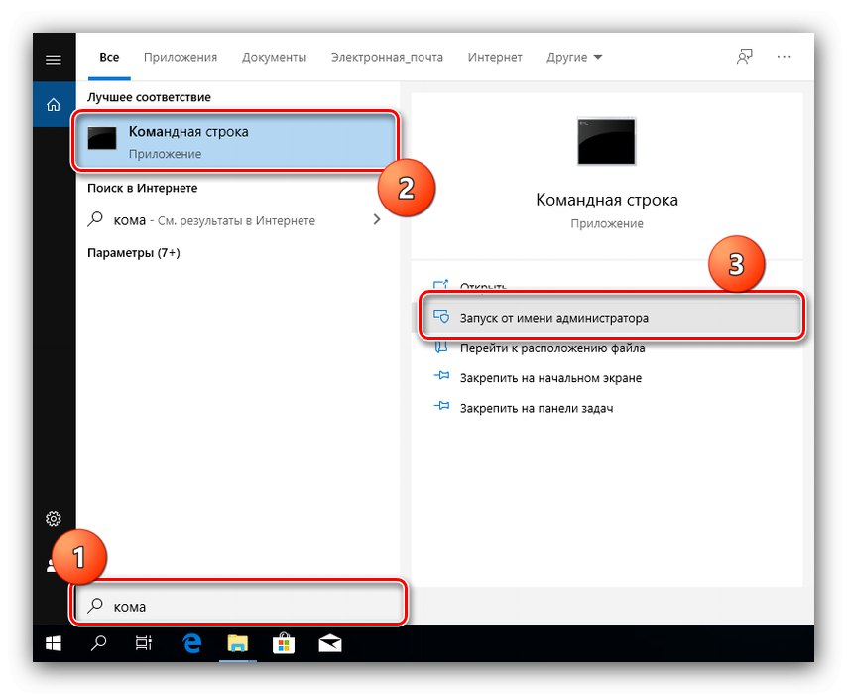This screenshot has height=695, width=847.
Task: Select the Home icon in sidebar
Action: tap(54, 104)
